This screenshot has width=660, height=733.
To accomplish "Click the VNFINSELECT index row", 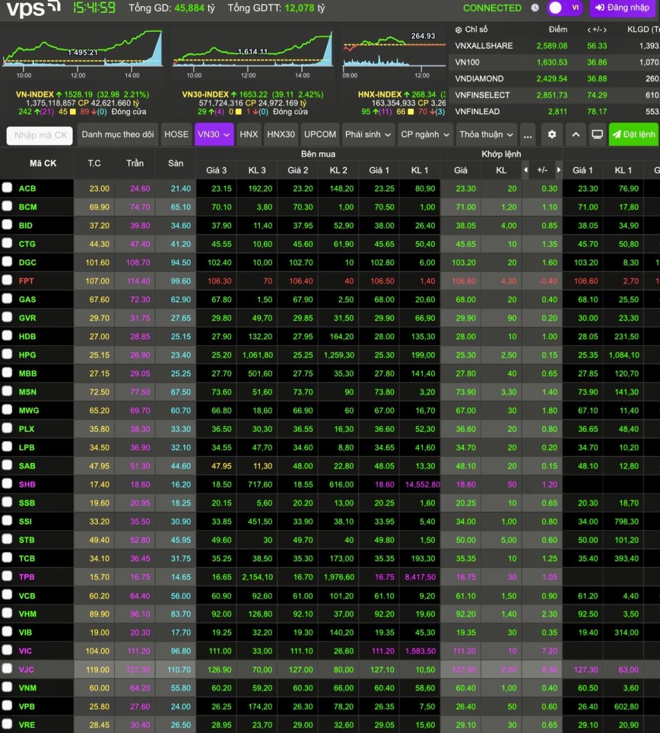I will click(554, 95).
